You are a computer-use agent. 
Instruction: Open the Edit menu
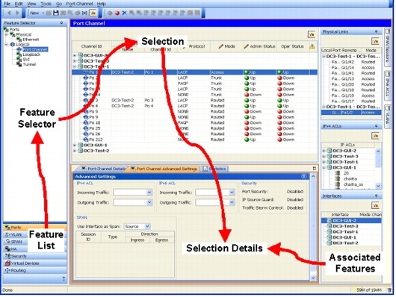click(x=19, y=4)
